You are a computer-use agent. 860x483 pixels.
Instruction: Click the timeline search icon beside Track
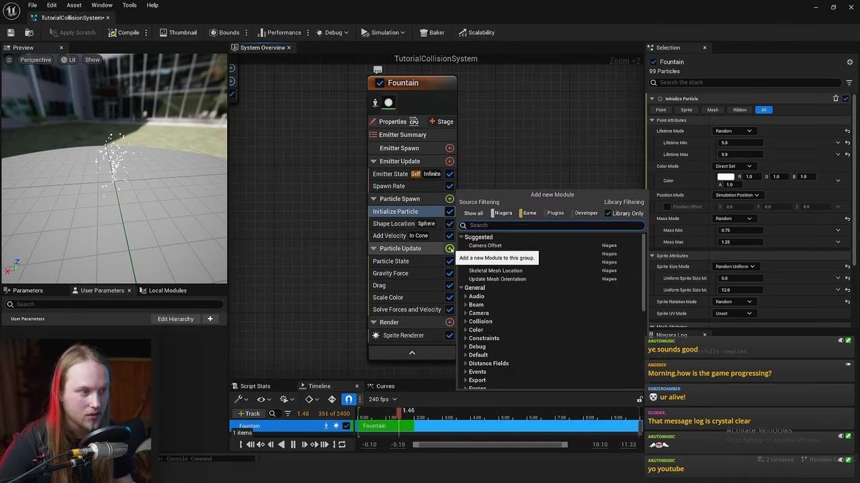[x=272, y=413]
